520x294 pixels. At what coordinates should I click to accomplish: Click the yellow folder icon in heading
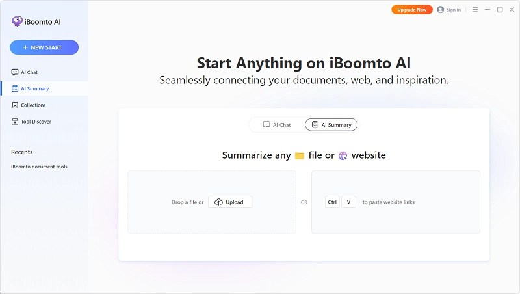pos(300,155)
